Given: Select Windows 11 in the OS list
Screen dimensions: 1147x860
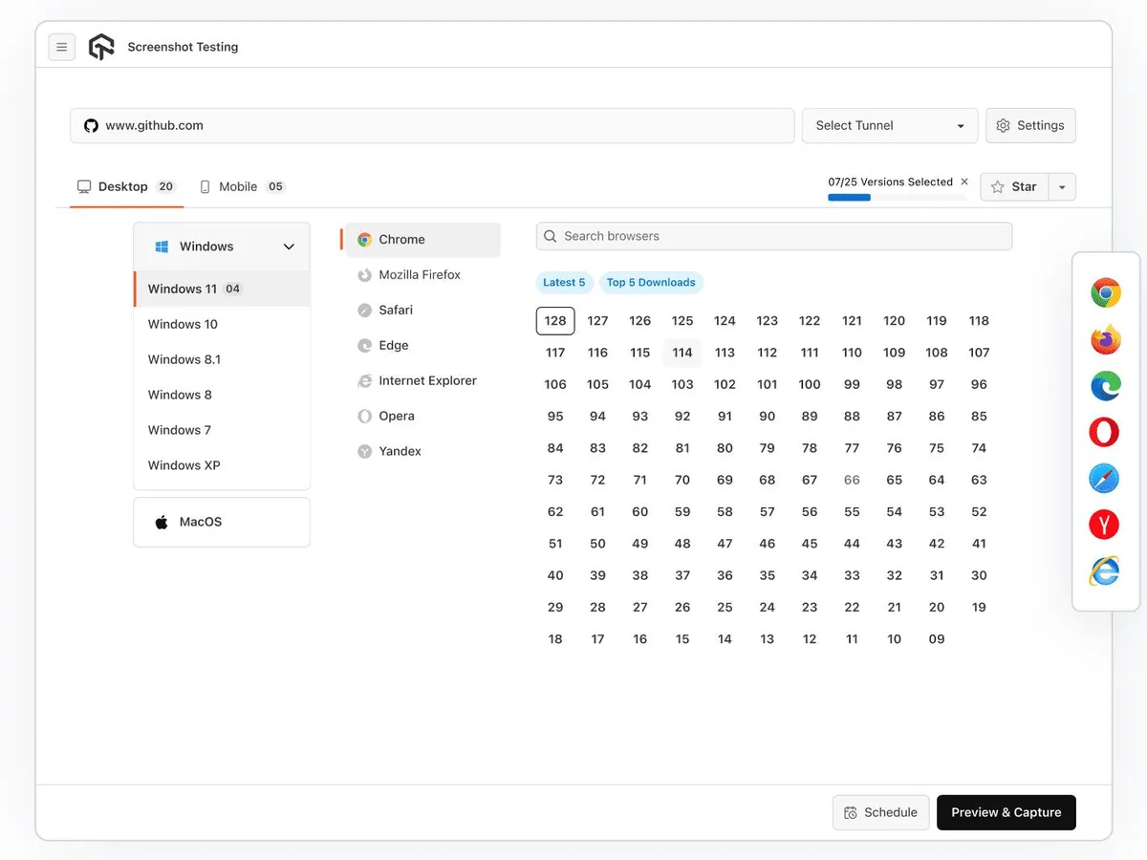Looking at the screenshot, I should 222,289.
